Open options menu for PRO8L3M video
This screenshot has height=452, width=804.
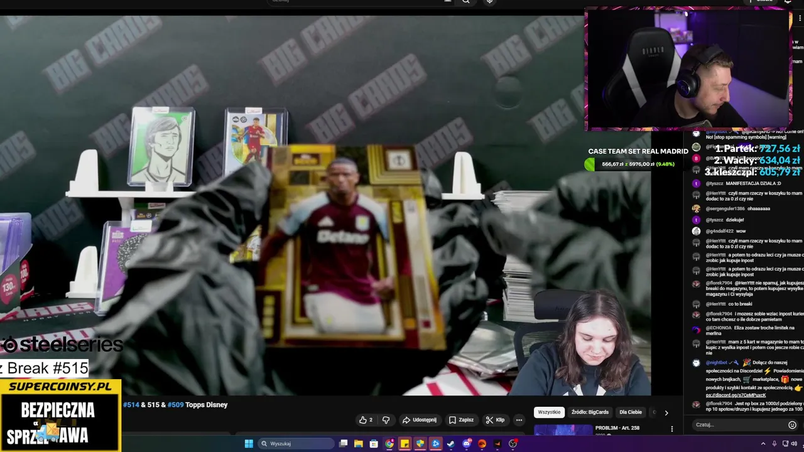tap(671, 429)
